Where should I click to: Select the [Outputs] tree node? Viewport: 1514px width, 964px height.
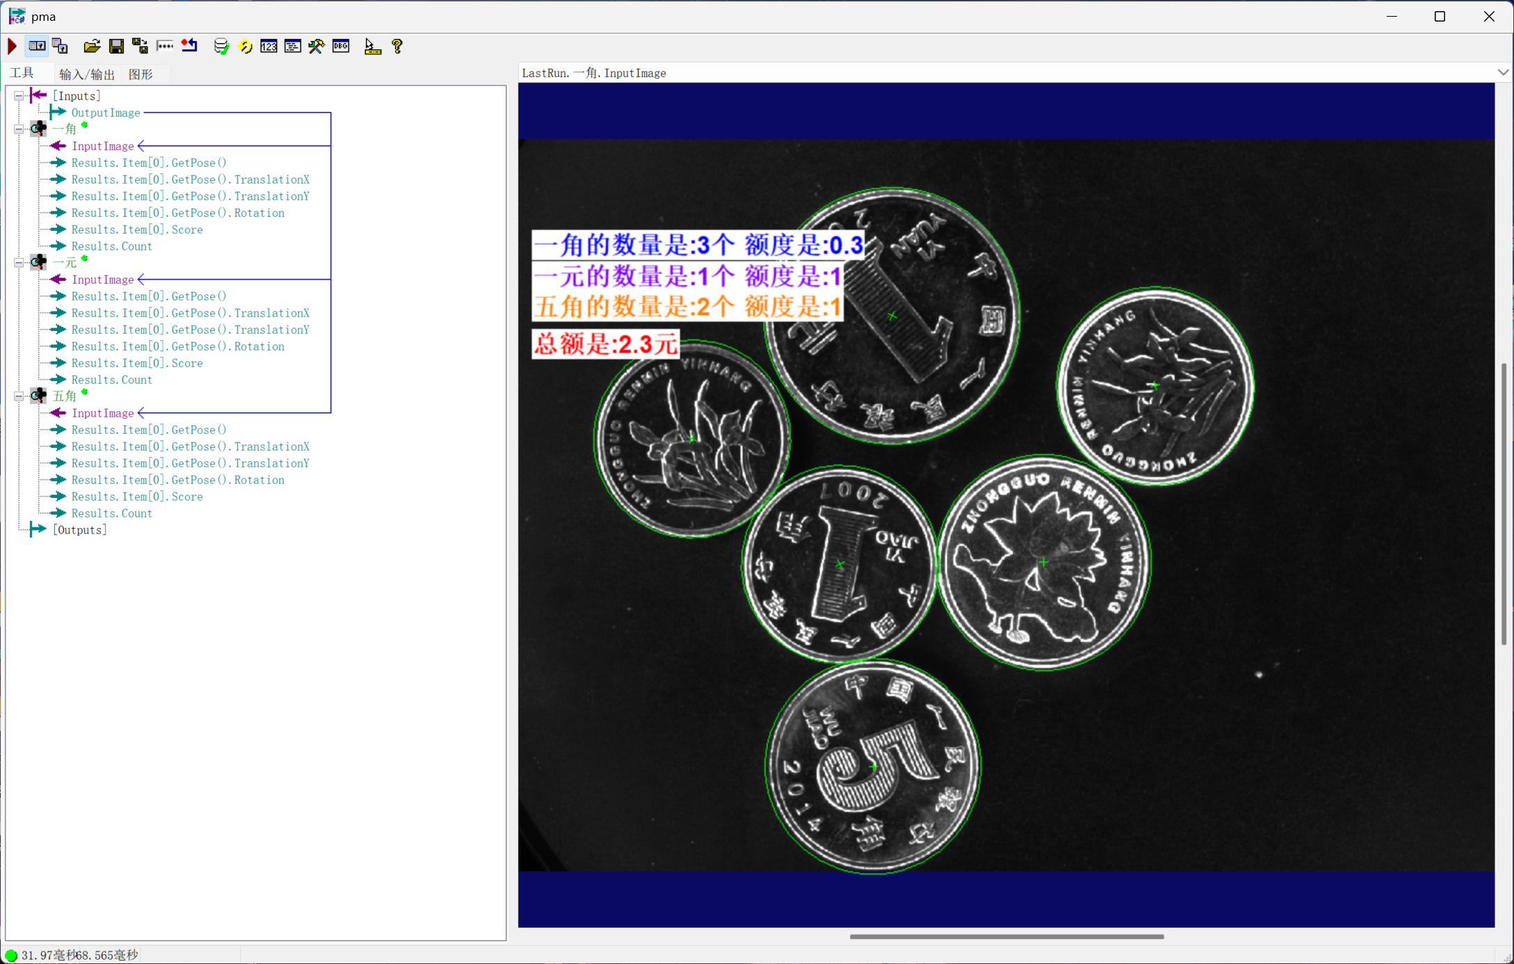[x=79, y=530]
